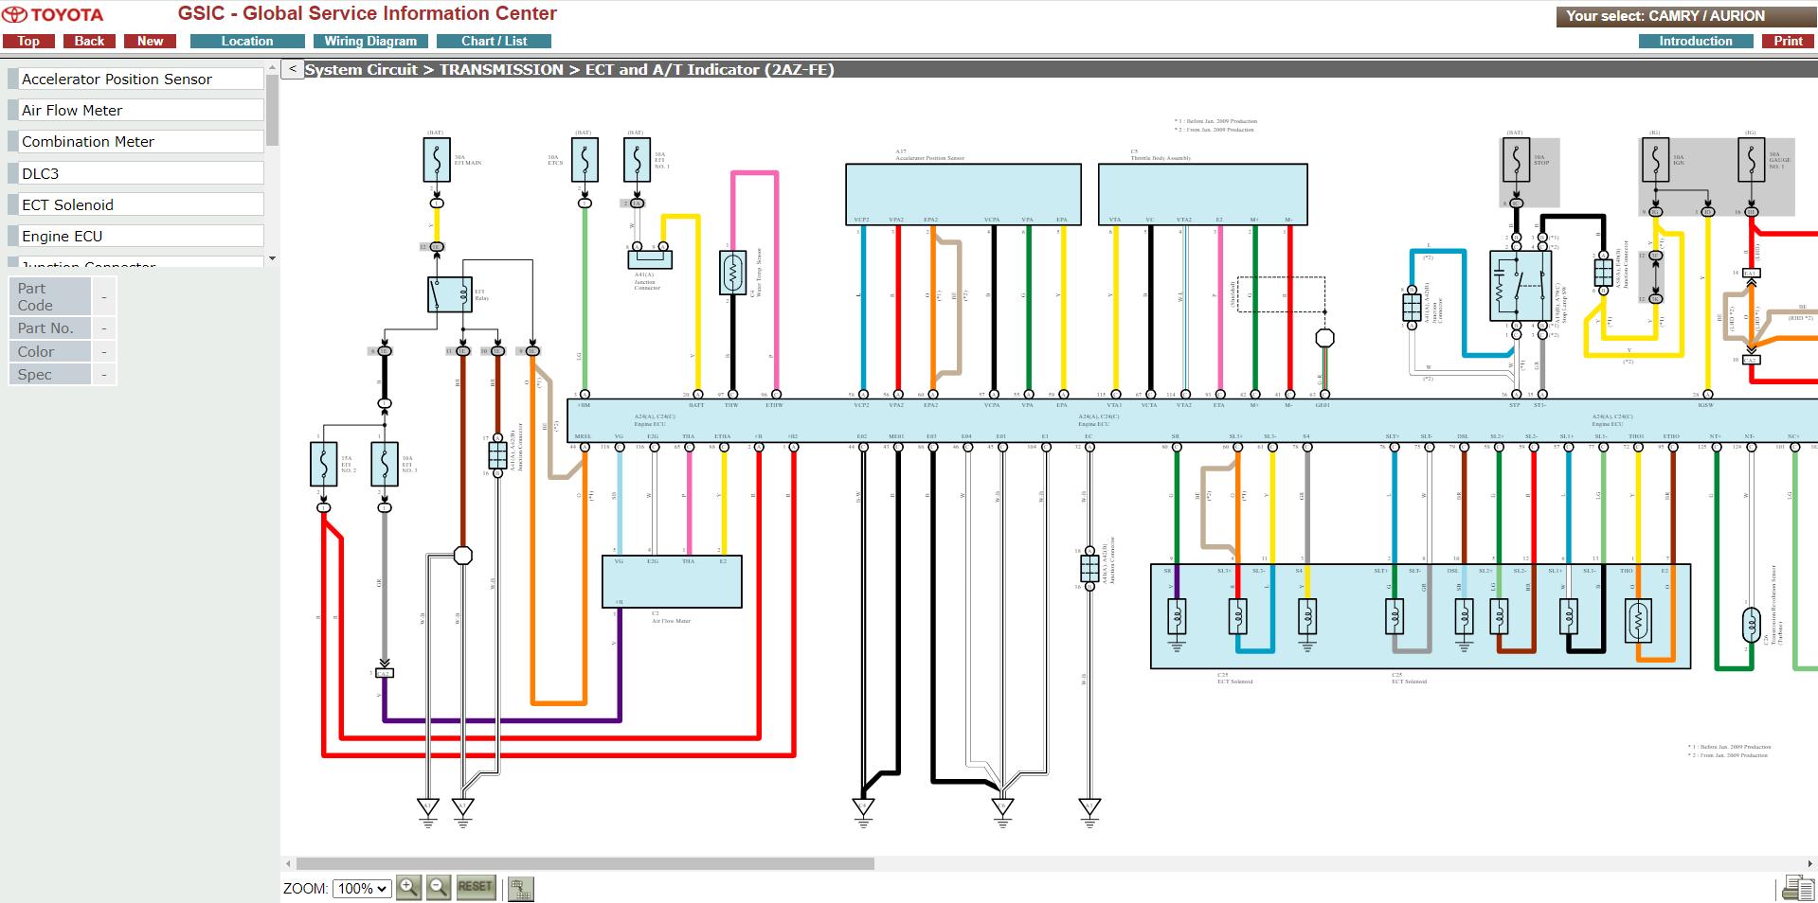Open the ZOOM percentage dropdown
This screenshot has height=903, width=1818.
point(362,889)
